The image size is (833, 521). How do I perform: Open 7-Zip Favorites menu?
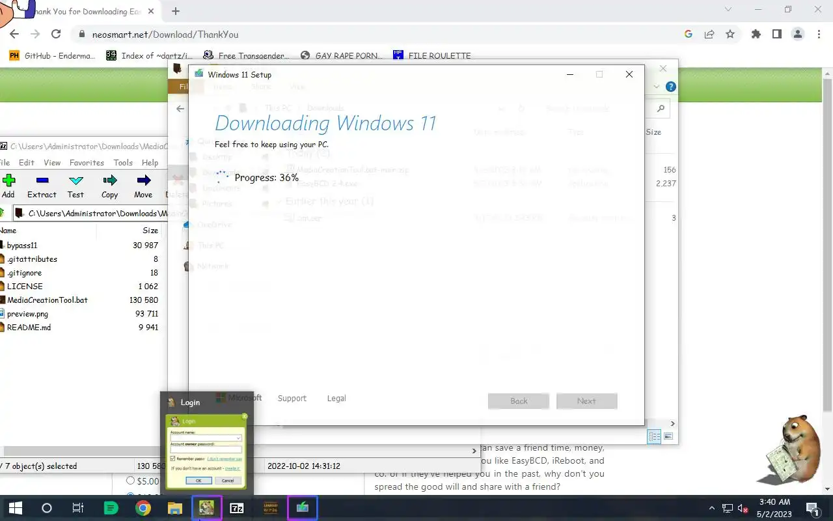point(87,163)
